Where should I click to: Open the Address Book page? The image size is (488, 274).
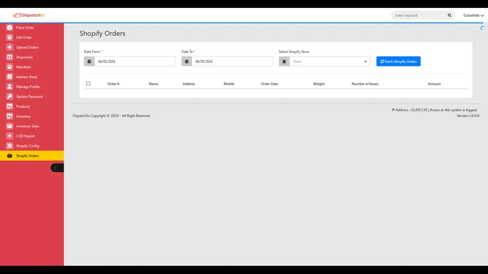[x=27, y=77]
